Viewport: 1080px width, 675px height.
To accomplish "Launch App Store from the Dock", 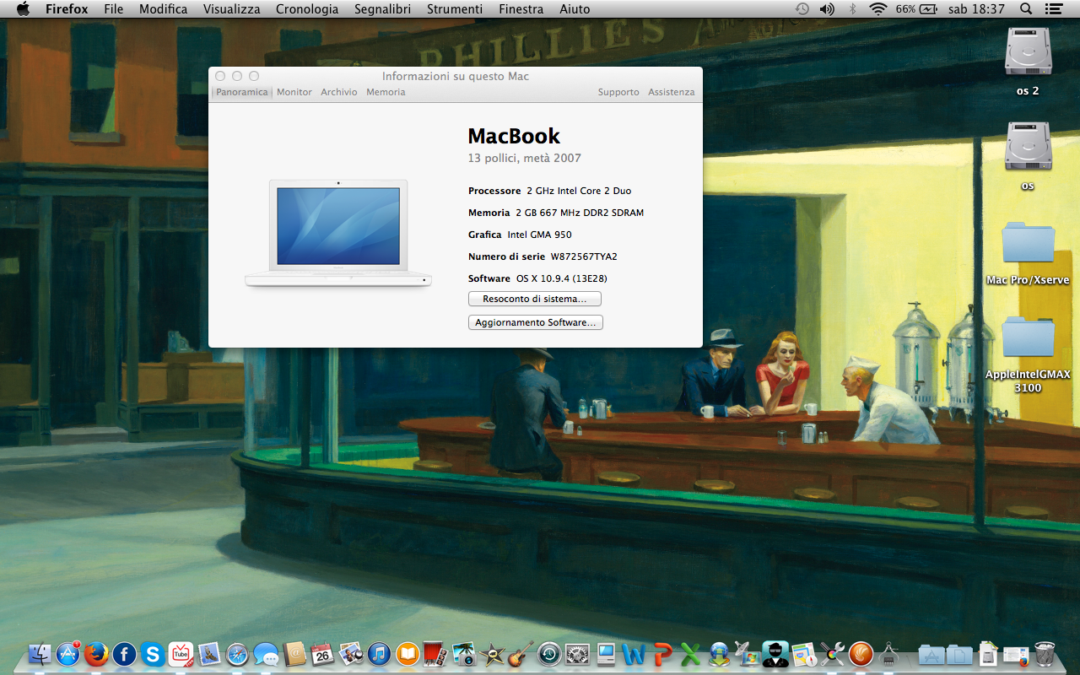I will tap(67, 654).
